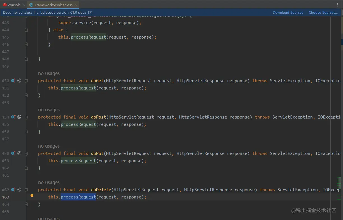Click the "no usages" hint above doPost

point(49,110)
